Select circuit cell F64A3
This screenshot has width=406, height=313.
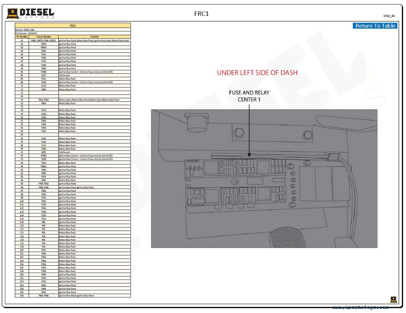coord(43,47)
